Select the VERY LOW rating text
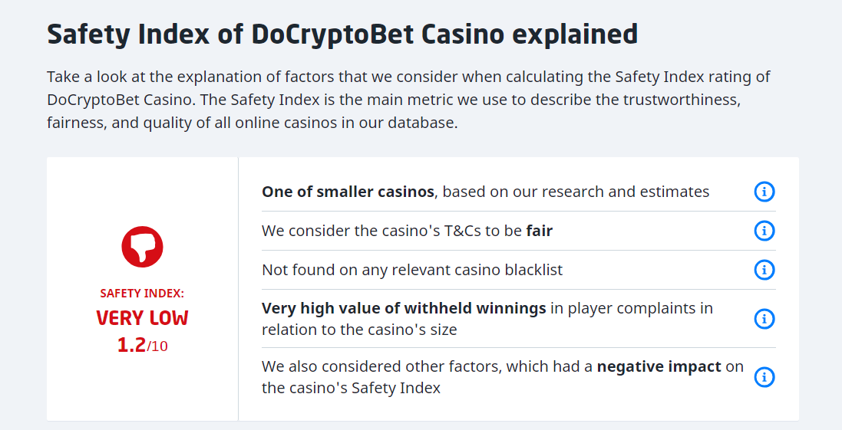 [x=142, y=318]
